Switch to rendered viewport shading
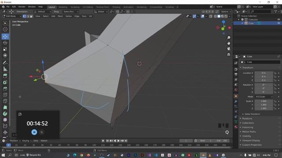Image resolution: width=282 pixels, height=158 pixels. point(226,16)
